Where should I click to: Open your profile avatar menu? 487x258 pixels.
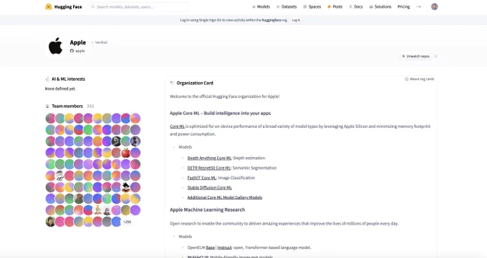click(x=435, y=6)
